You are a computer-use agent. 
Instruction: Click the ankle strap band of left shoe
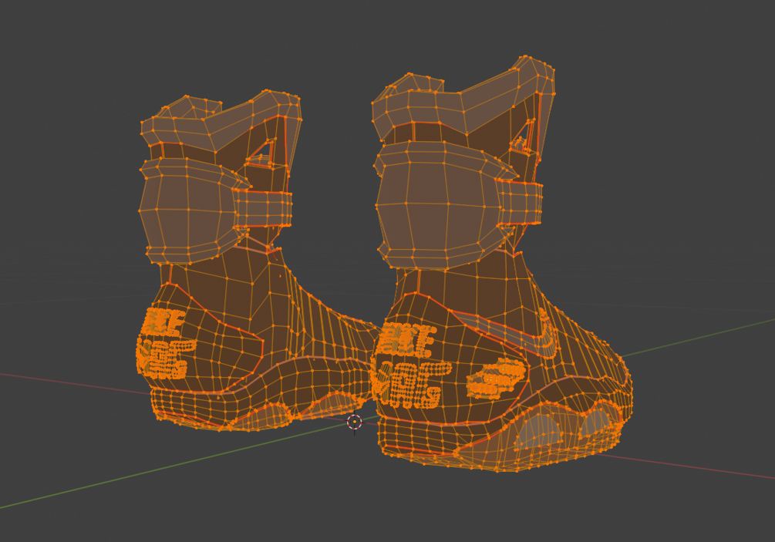click(263, 208)
